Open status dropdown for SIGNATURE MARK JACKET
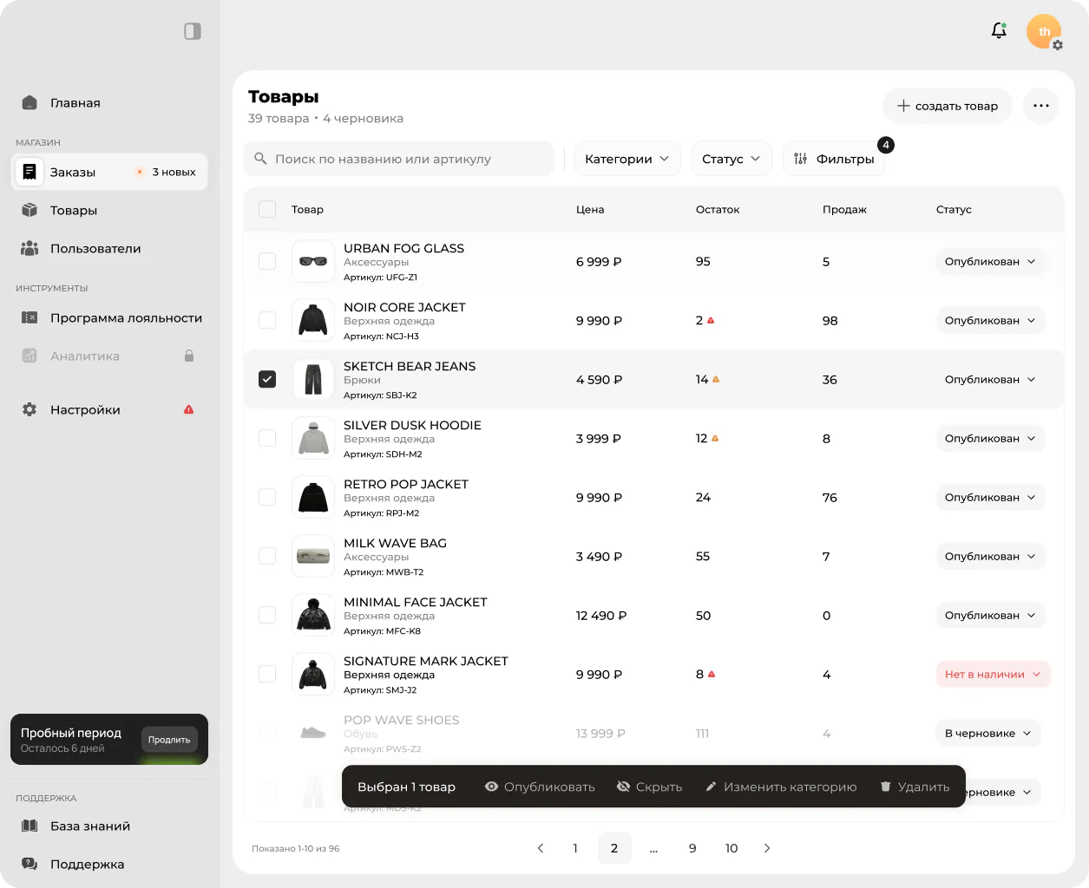The image size is (1089, 888). (994, 674)
